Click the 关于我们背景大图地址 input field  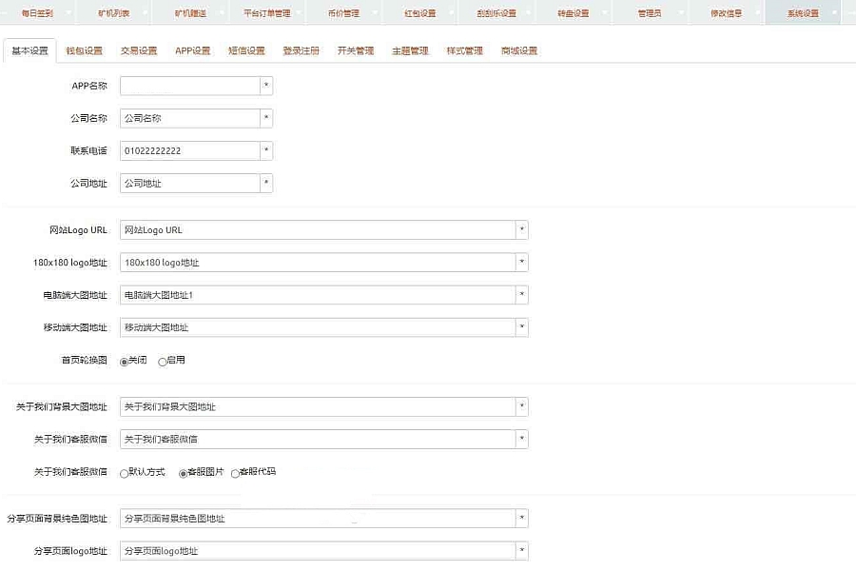click(x=318, y=406)
